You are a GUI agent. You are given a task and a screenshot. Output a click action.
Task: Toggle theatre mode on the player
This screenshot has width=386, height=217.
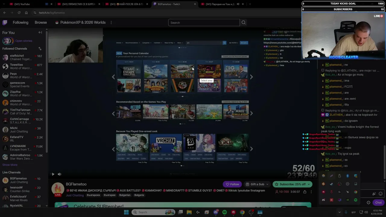pos(306,174)
